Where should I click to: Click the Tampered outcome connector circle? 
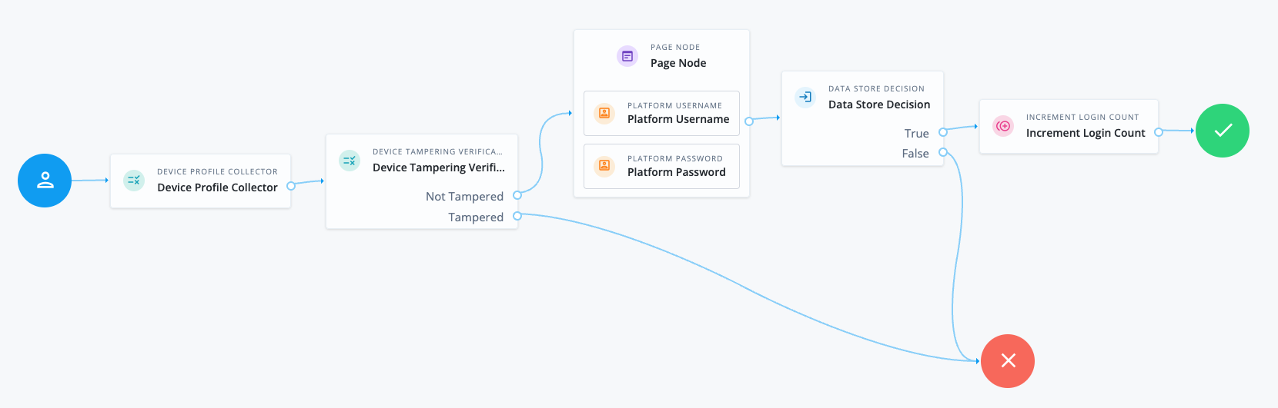(517, 216)
